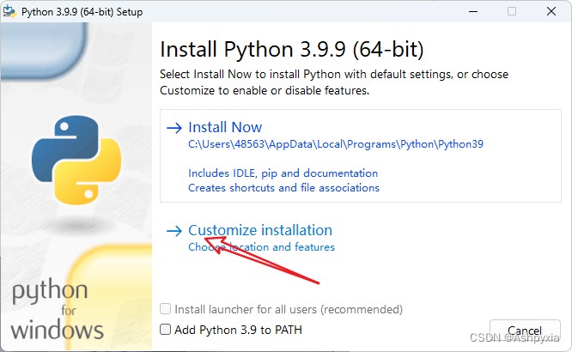Click the 'python for windows' wordmark
This screenshot has height=352, width=572.
point(57,309)
